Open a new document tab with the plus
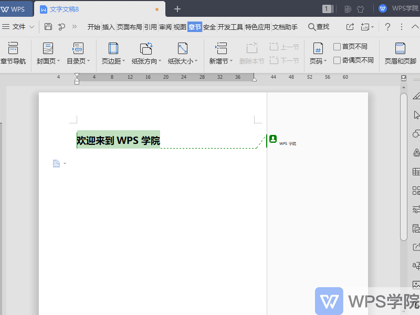This screenshot has width=420, height=315. click(177, 8)
